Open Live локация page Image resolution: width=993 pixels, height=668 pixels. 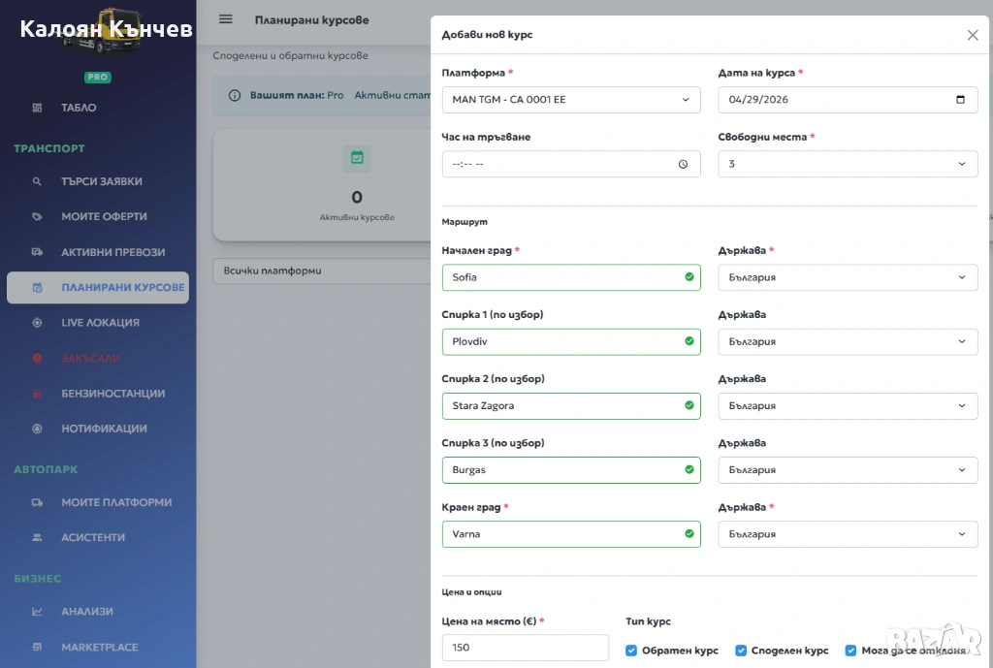point(100,323)
